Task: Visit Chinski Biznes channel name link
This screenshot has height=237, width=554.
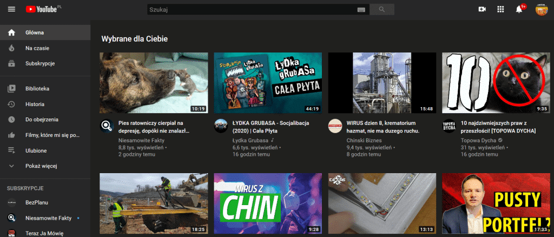Action: pos(364,140)
